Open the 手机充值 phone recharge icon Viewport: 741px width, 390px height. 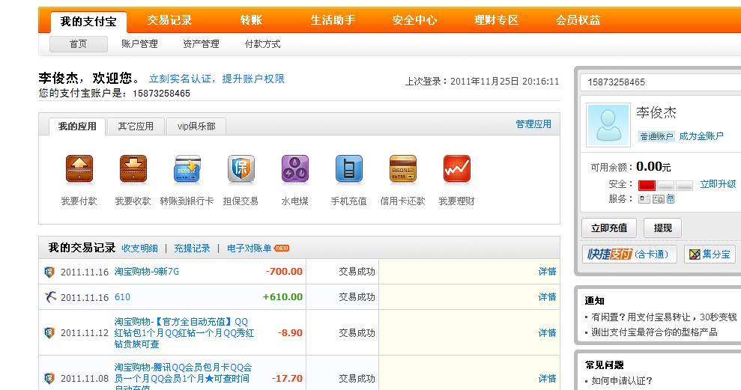coord(348,169)
